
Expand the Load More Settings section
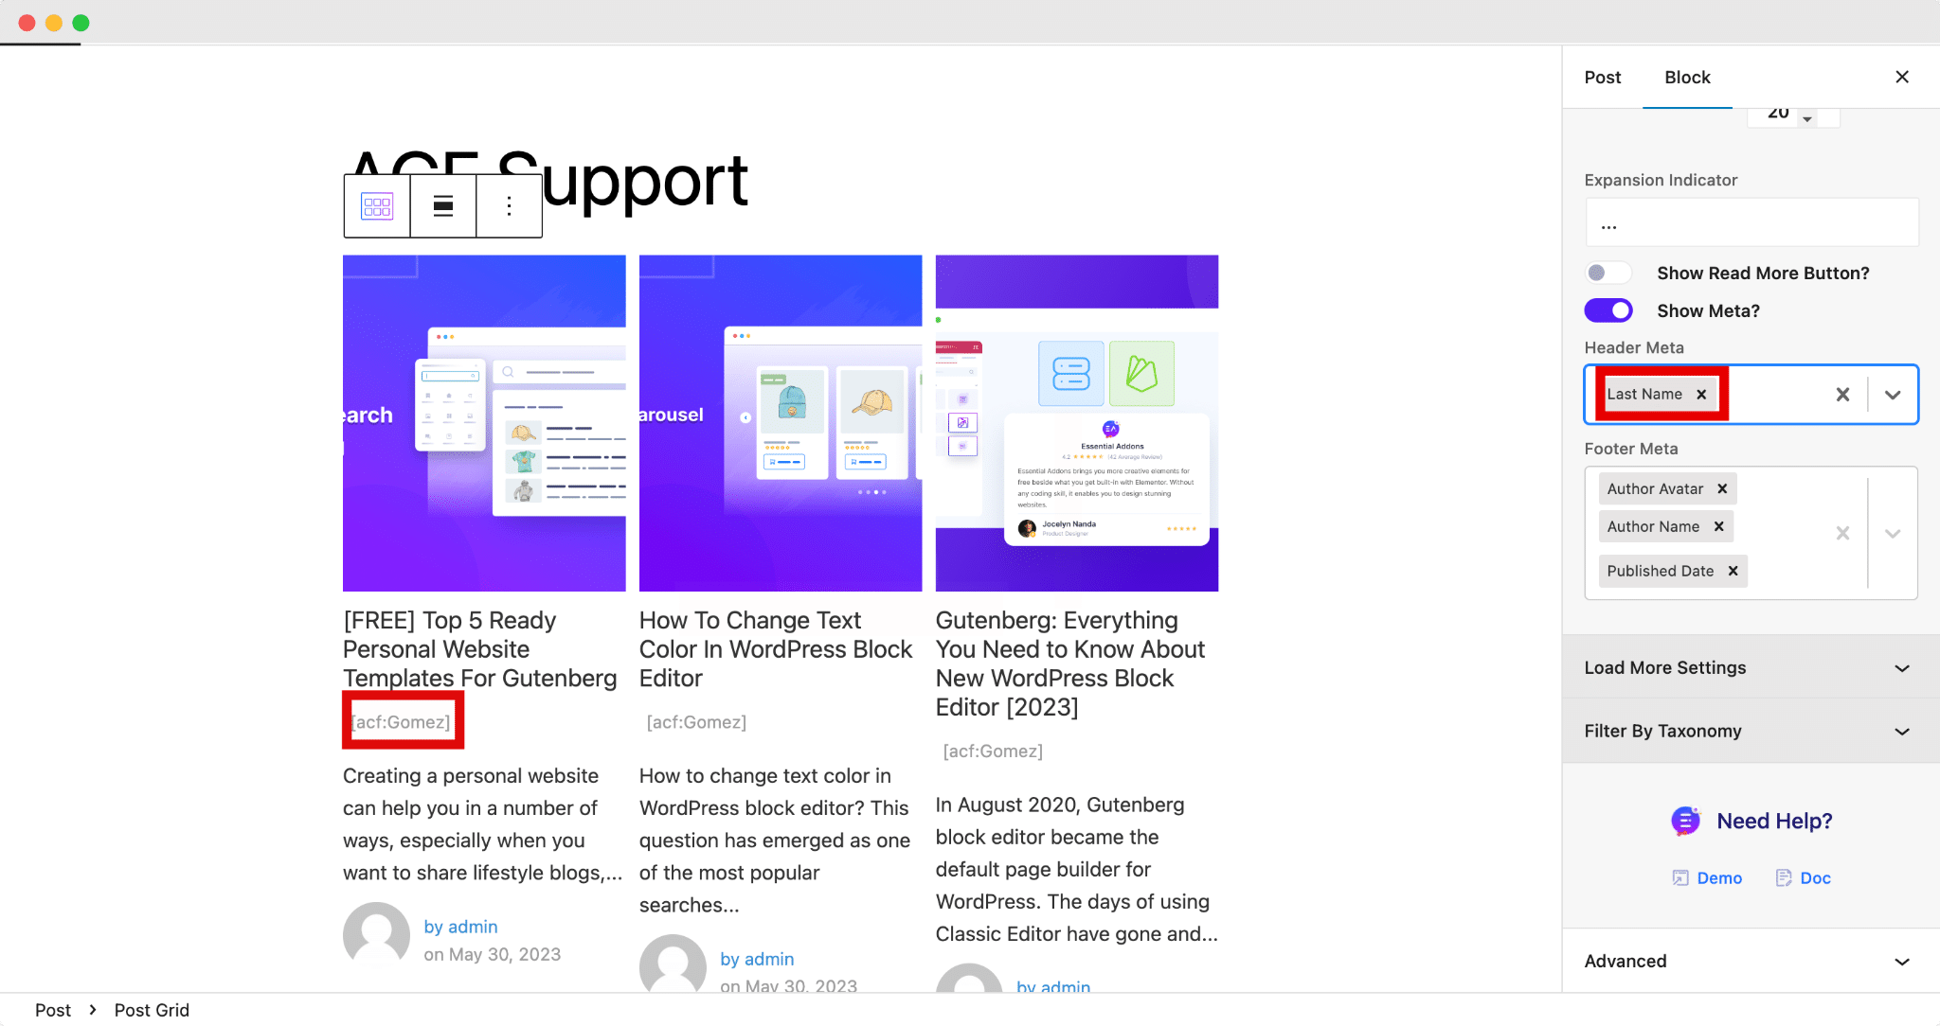pos(1748,667)
